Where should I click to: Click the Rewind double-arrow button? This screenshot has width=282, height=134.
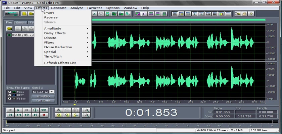(x=19, y=115)
